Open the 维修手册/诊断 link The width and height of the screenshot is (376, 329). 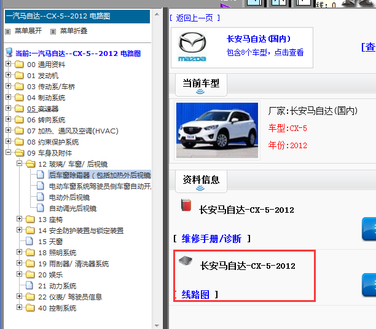pyautogui.click(x=211, y=239)
